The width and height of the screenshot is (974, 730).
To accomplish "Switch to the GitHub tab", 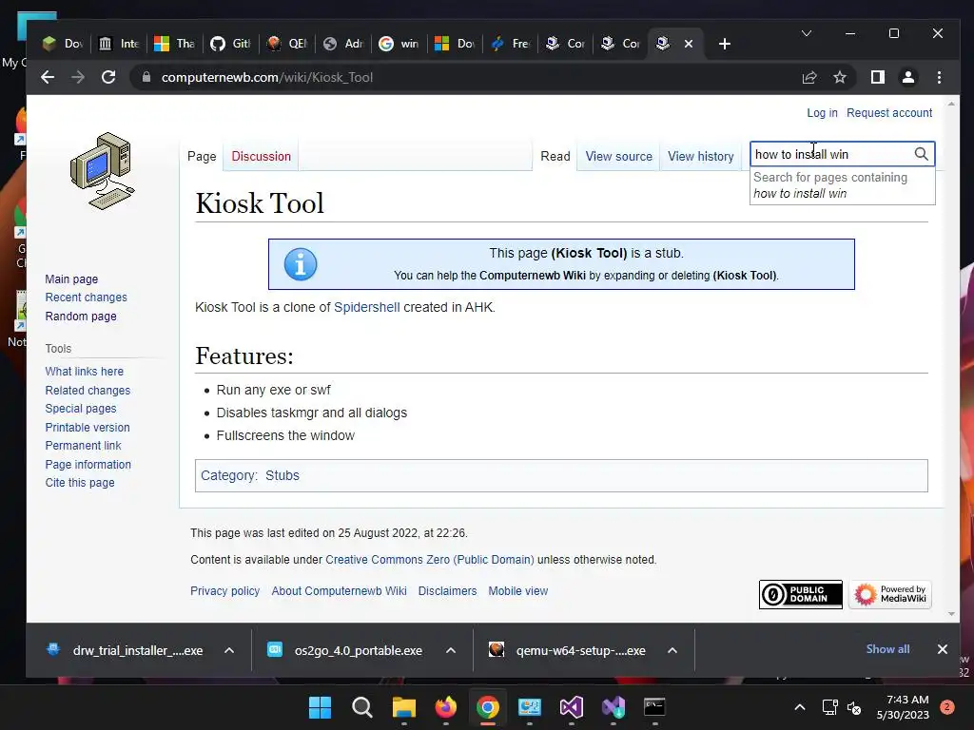I will [230, 44].
